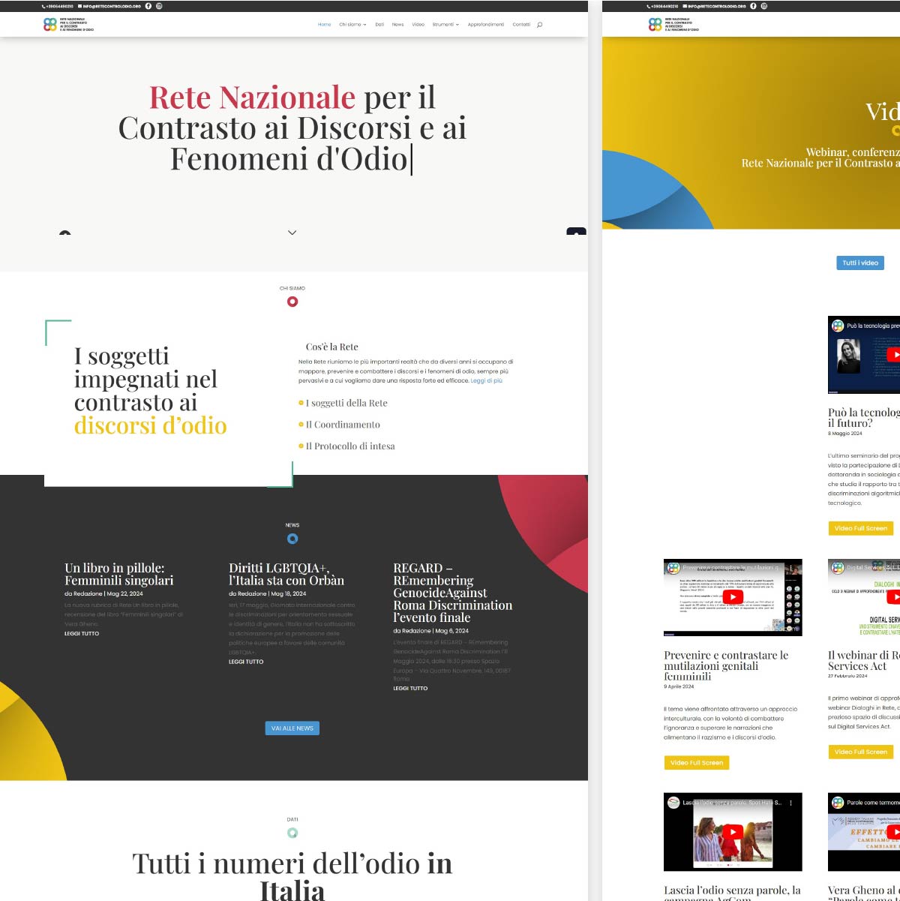Click the search magnifier in home navigation
This screenshot has height=901, width=900.
539,25
